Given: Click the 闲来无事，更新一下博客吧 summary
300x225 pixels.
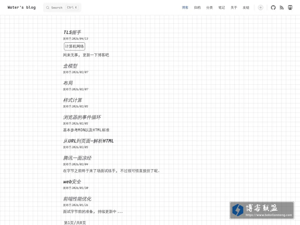Looking at the screenshot, I should (x=86, y=55).
